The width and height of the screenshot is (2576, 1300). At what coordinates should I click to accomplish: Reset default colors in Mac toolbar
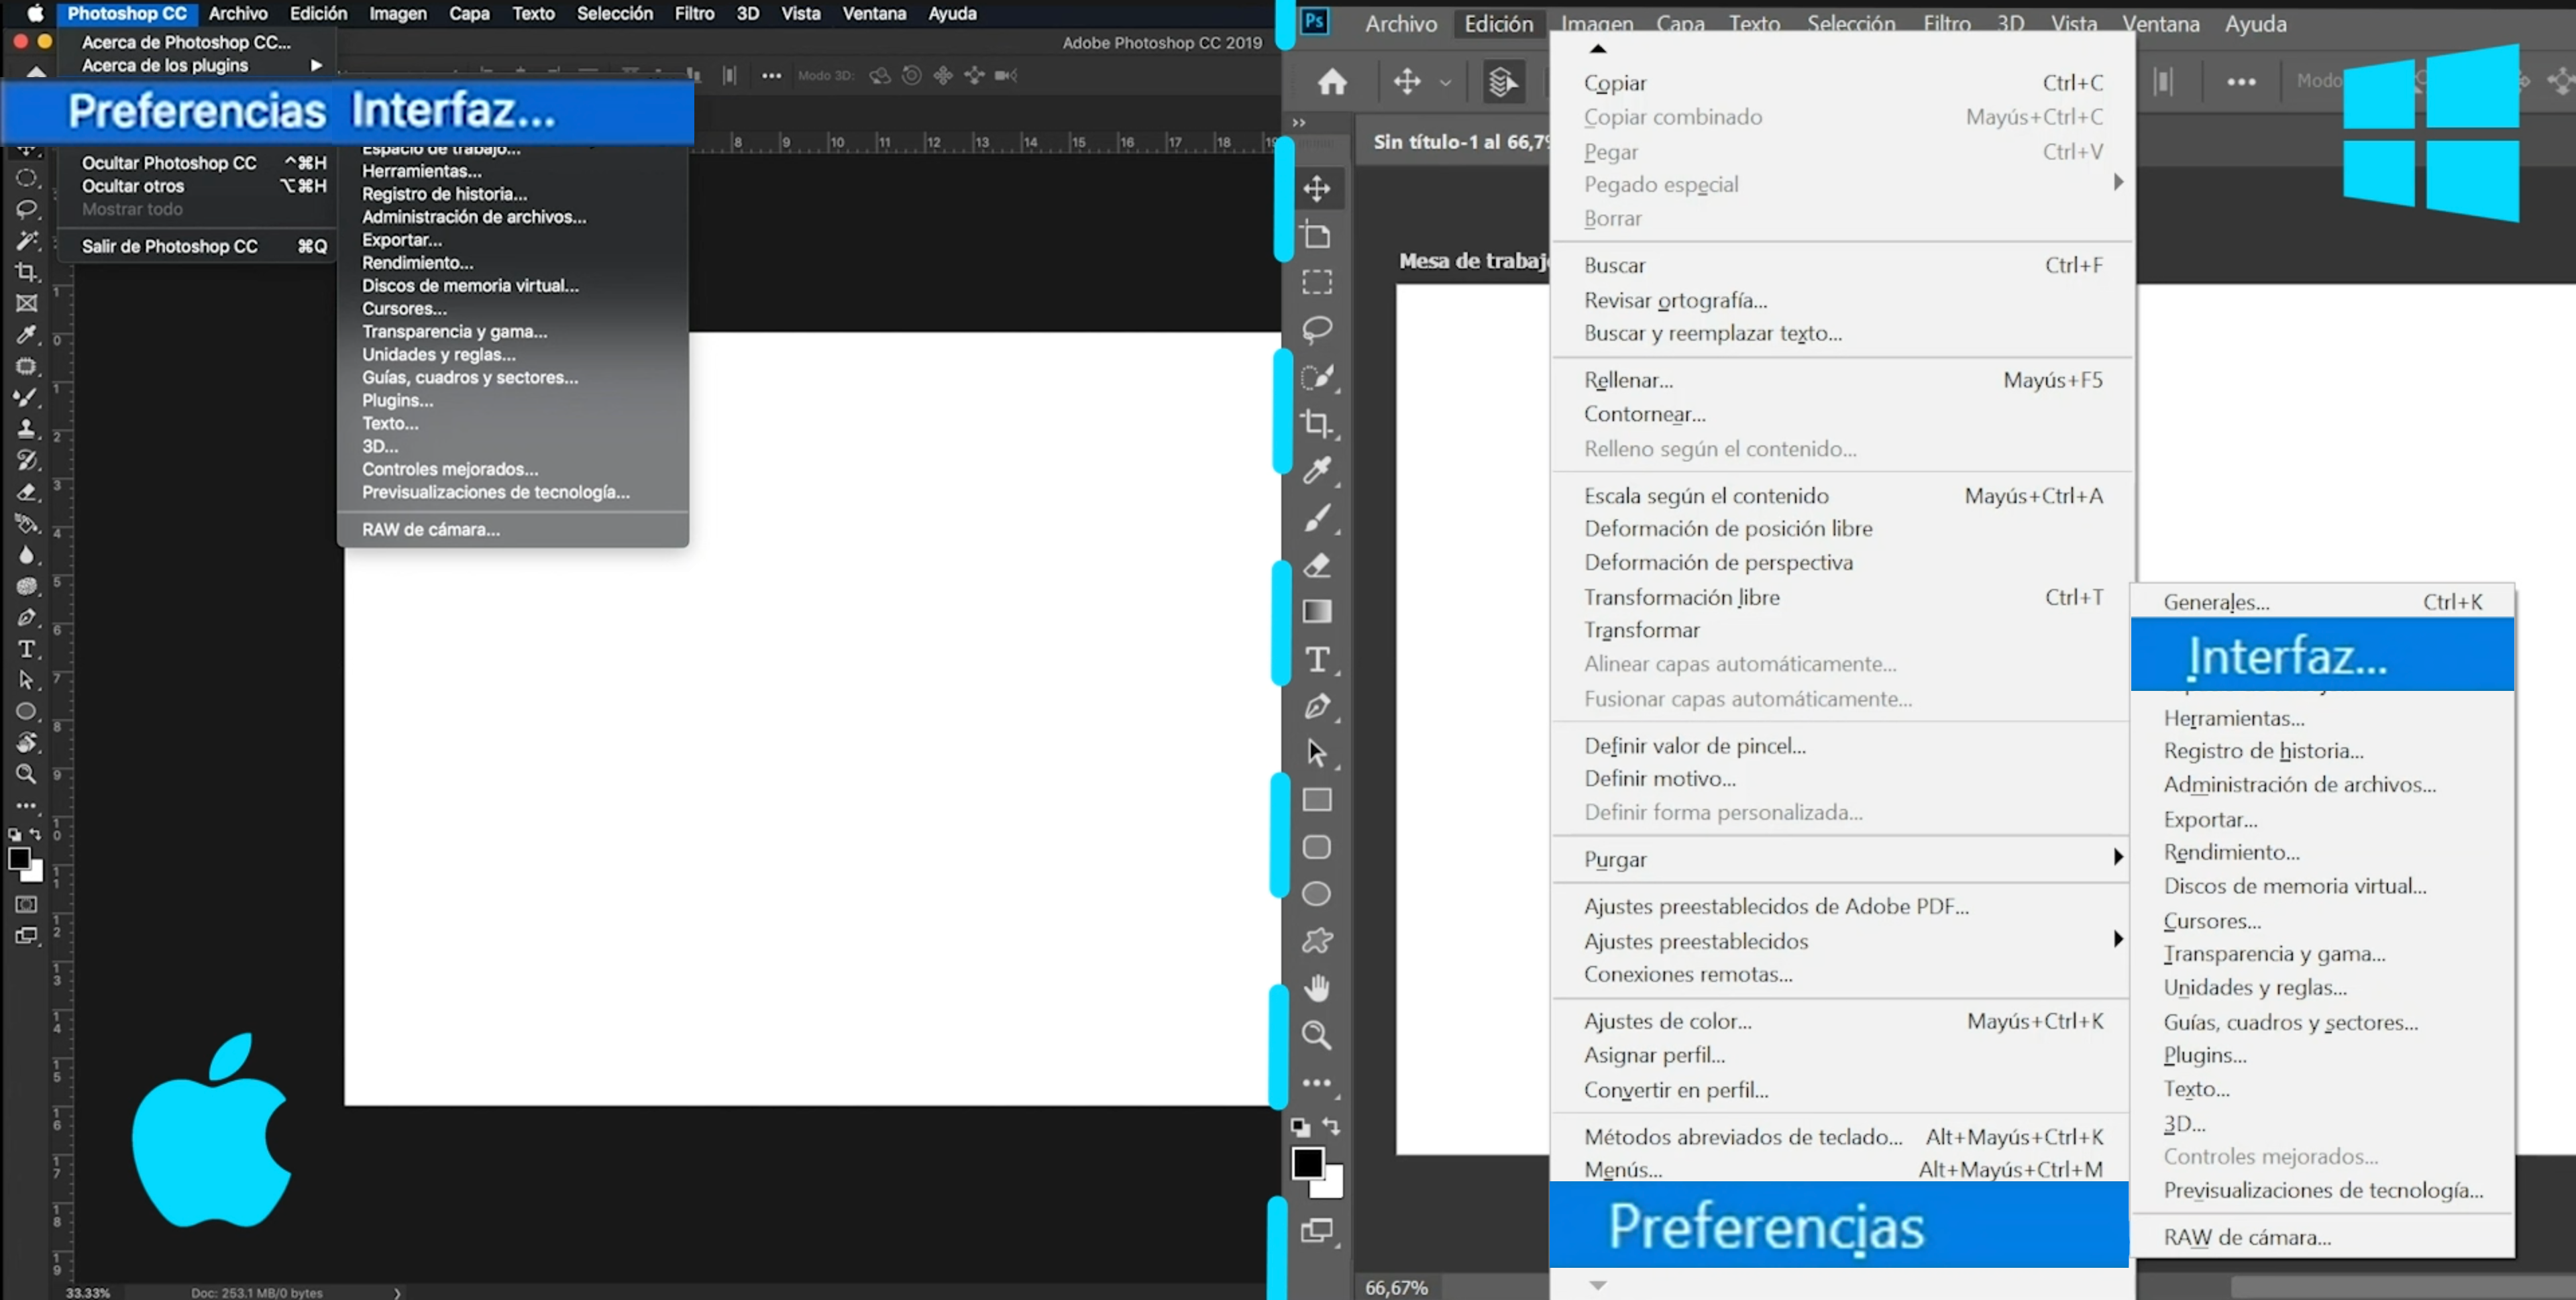(14, 834)
